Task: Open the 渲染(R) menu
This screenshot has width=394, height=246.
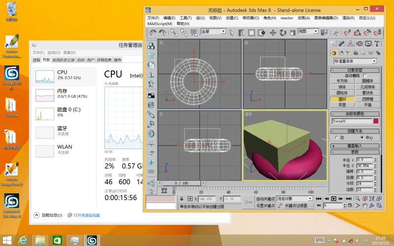Action: tap(348, 18)
